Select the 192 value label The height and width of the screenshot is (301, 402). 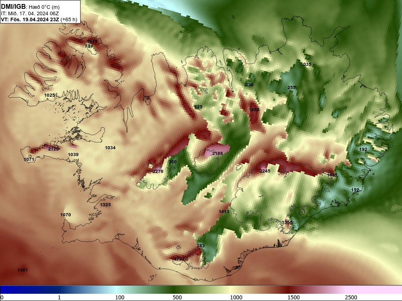pos(363,149)
